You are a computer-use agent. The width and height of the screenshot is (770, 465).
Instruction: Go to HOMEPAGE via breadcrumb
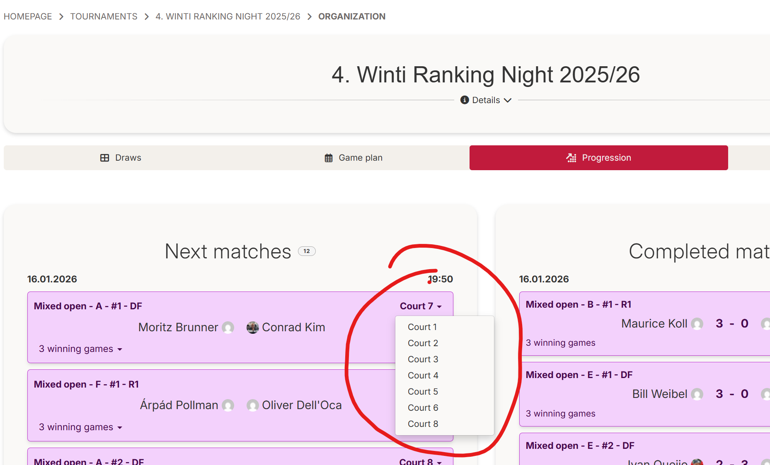pyautogui.click(x=28, y=17)
